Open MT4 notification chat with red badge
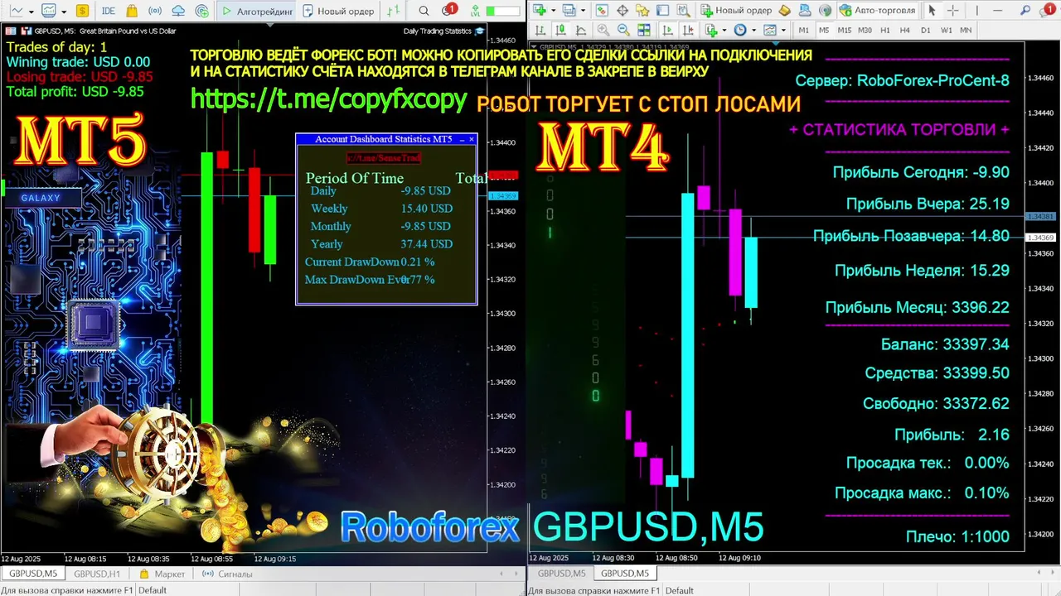 click(1047, 10)
